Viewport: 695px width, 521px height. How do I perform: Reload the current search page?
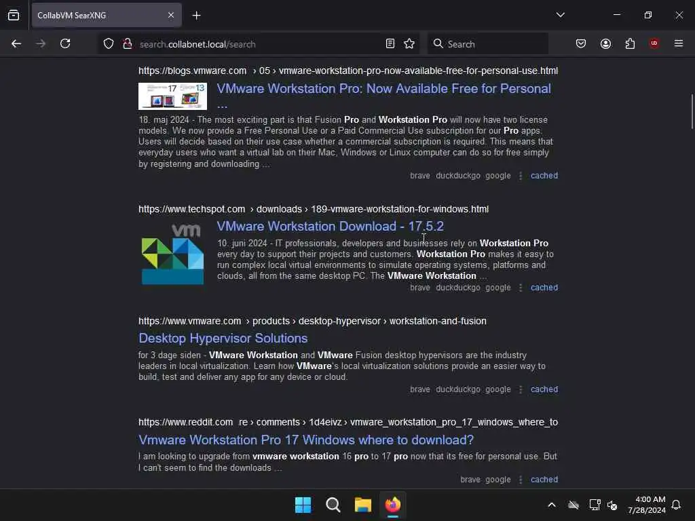[x=65, y=43]
